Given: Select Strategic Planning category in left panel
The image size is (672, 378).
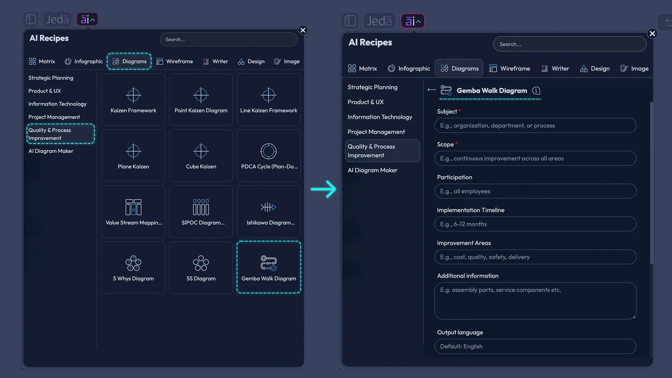Looking at the screenshot, I should [x=51, y=78].
